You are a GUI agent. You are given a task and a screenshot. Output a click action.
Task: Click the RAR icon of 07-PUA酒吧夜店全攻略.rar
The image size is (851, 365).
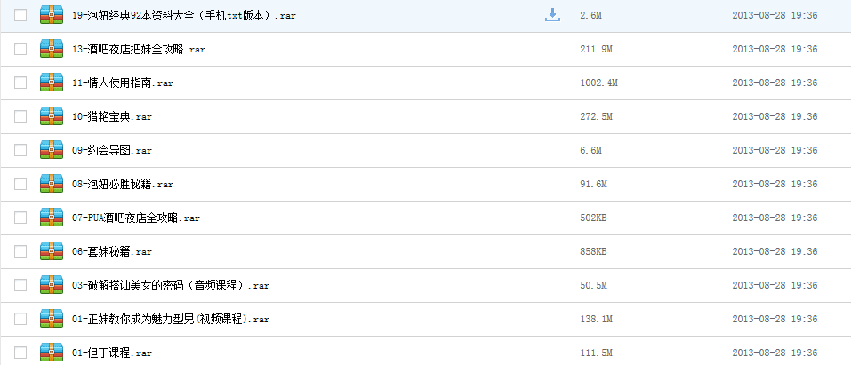pos(52,218)
